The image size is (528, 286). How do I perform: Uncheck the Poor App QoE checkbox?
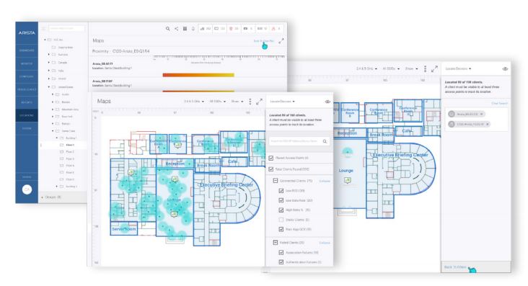tap(281, 230)
